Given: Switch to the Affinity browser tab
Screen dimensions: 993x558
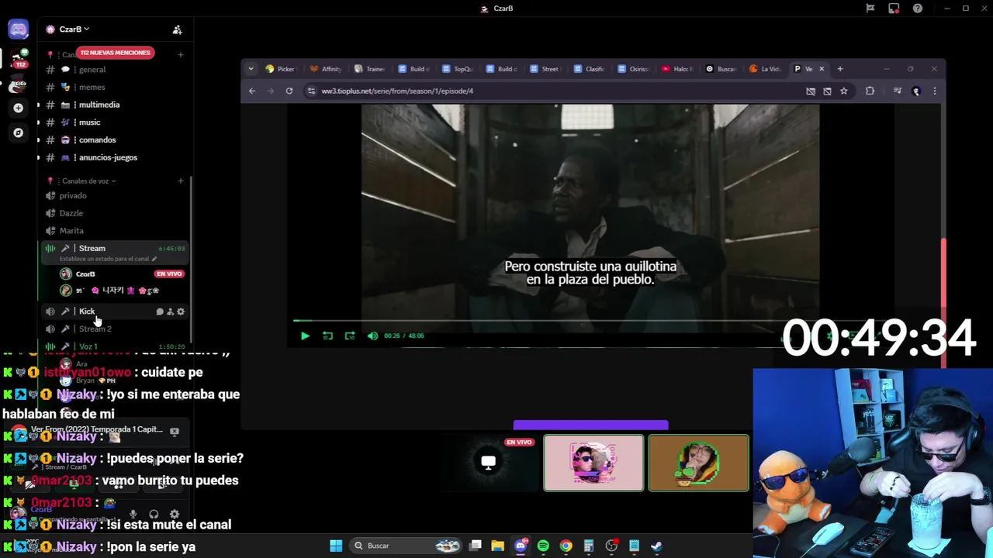Looking at the screenshot, I should click(326, 69).
